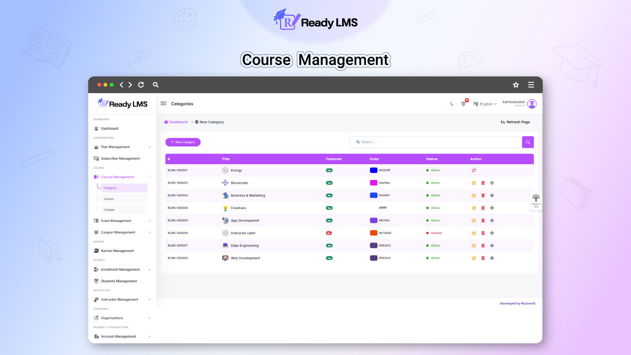Edit the Business & Marketing category
This screenshot has width=631, height=355.
tap(474, 196)
